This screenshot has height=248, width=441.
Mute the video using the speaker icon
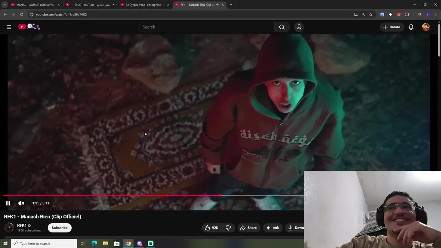click(x=21, y=203)
